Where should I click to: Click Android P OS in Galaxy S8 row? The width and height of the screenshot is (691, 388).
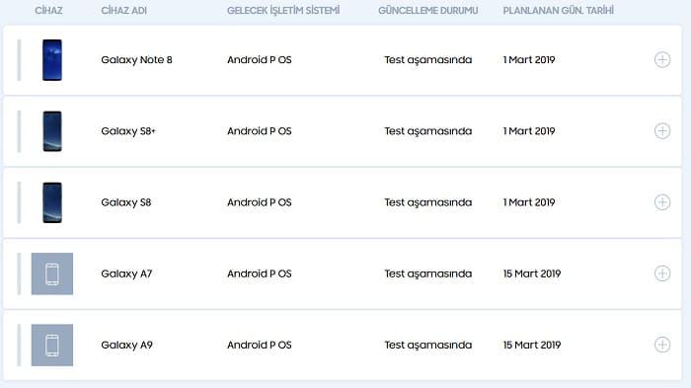(x=260, y=202)
